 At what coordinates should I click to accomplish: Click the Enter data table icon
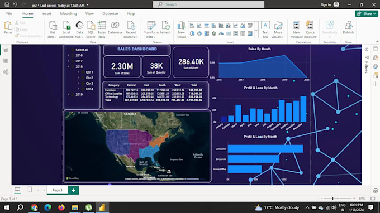coord(102,26)
